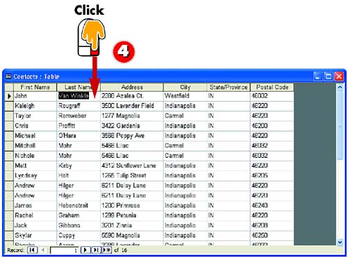349x258 pixels.
Task: Click the 3422 Gardenia address cell
Action: click(132, 125)
